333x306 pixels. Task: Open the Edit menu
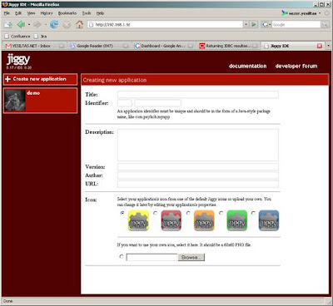click(18, 13)
